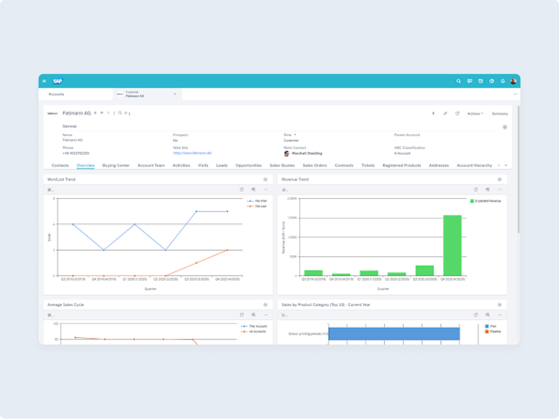The height and width of the screenshot is (419, 559).
Task: Open the Buying Center tab
Action: [x=116, y=165]
